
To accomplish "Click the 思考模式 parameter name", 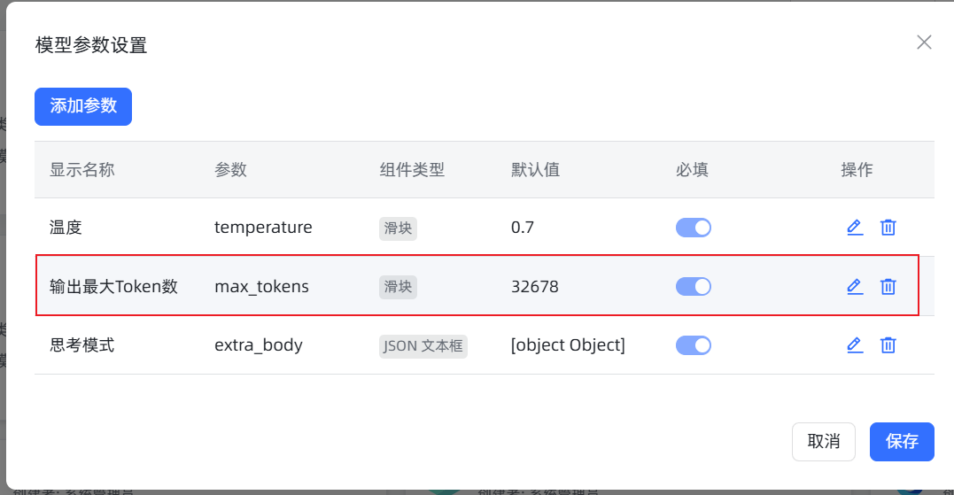I will (x=82, y=345).
